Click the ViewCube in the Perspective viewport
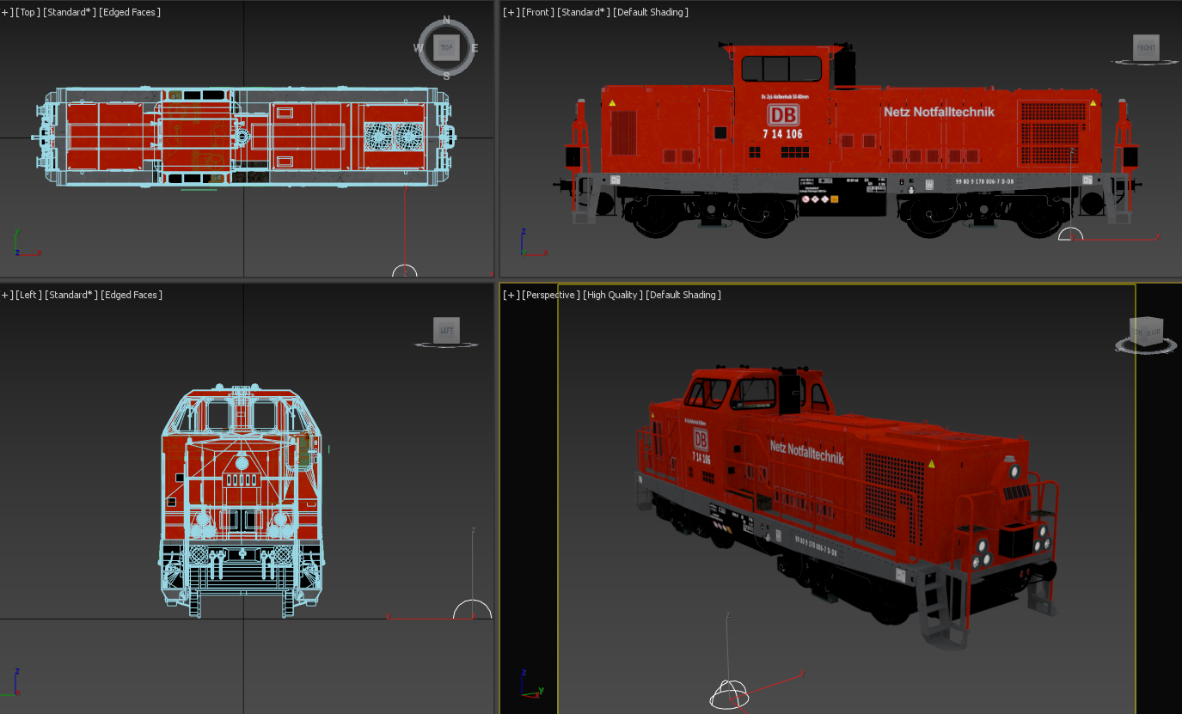1182x714 pixels. (x=1146, y=331)
